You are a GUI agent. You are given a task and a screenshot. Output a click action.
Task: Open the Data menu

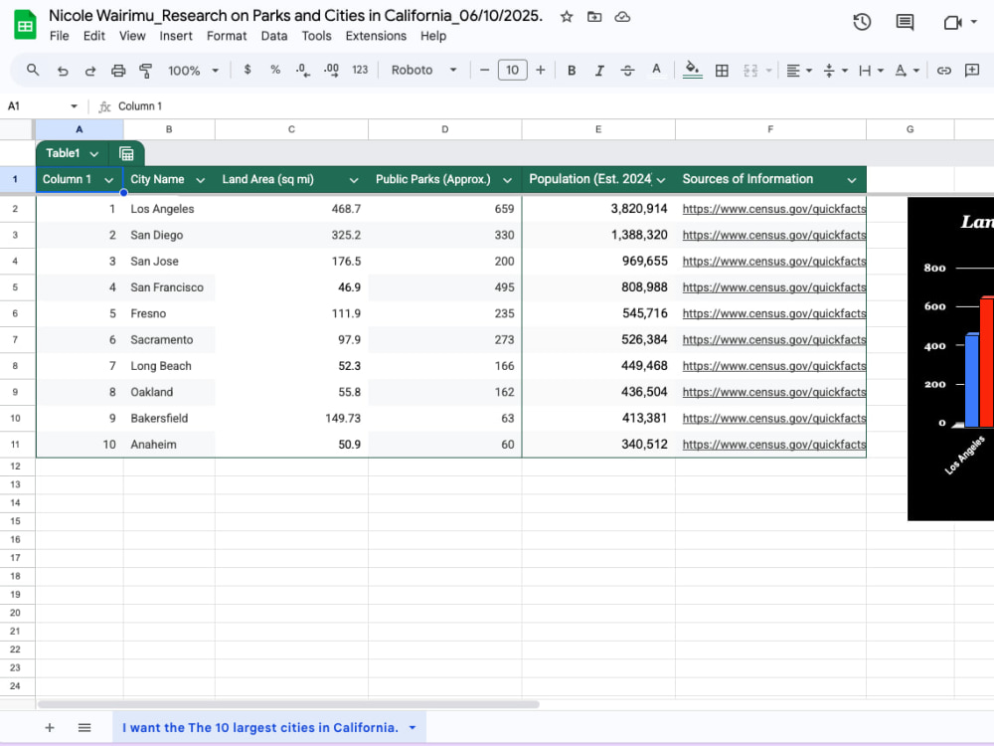(x=274, y=36)
